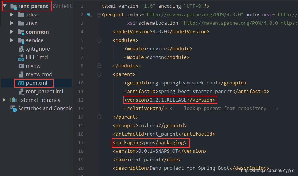Image resolution: width=298 pixels, height=176 pixels.
Task: Fold the modules block at line 5
Action: click(x=99, y=40)
